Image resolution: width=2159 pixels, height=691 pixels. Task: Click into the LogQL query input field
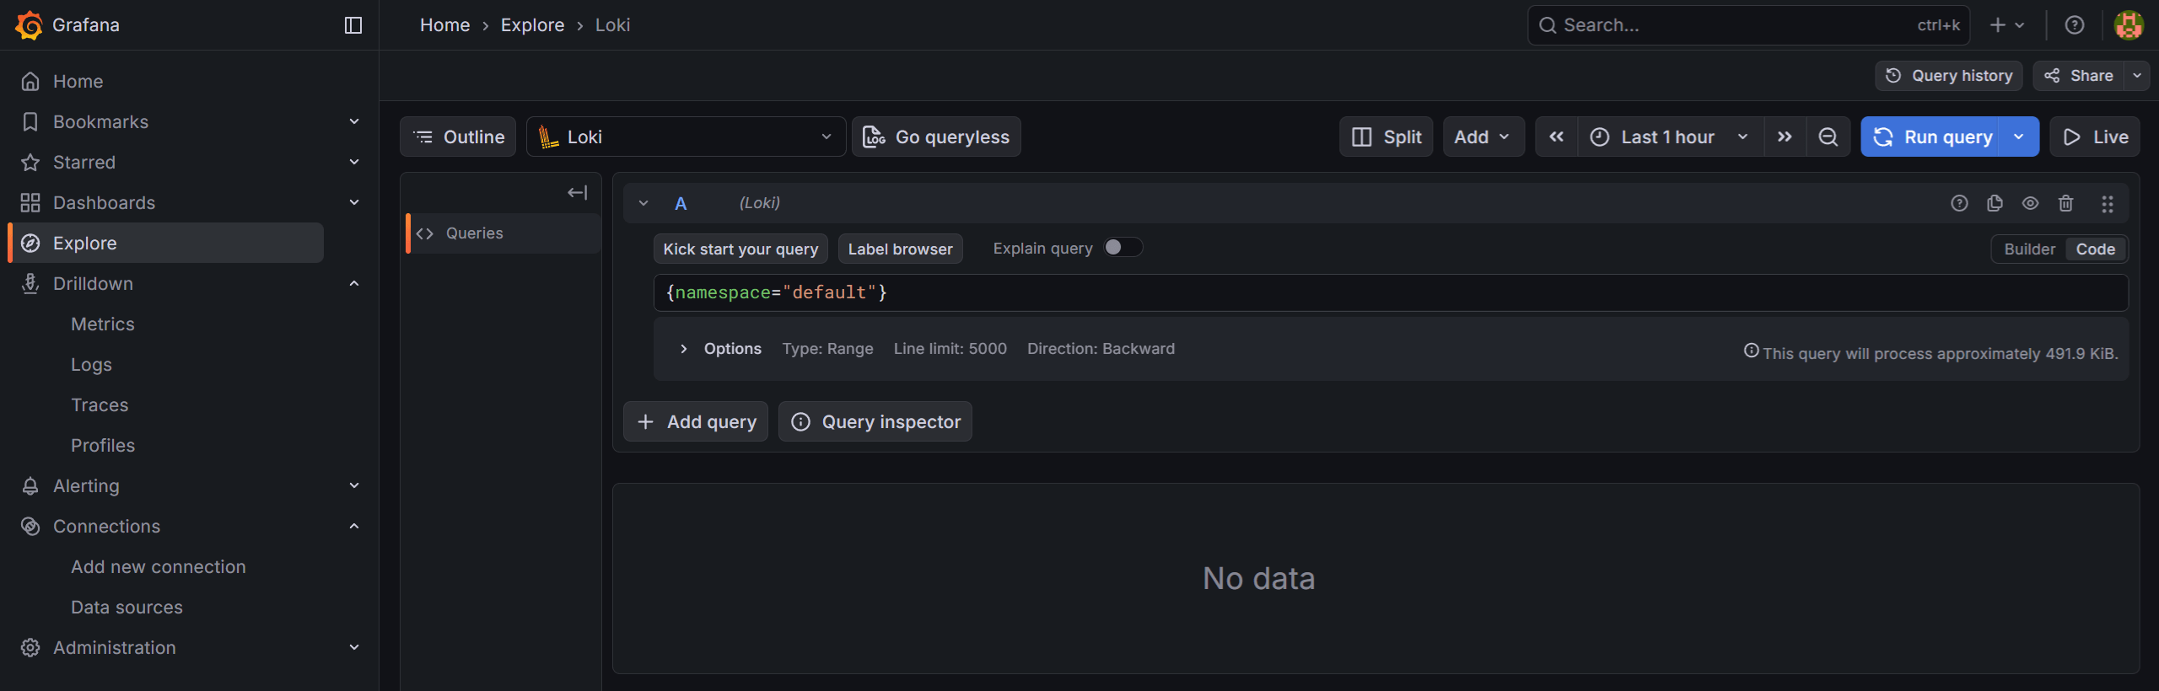1349,292
